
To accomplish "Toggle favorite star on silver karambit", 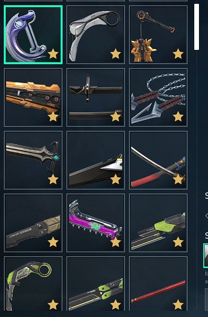I will tap(116, 54).
